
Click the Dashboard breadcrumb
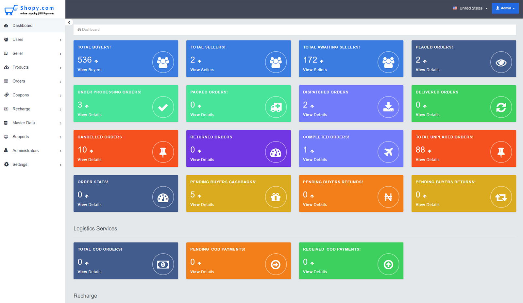(x=89, y=29)
